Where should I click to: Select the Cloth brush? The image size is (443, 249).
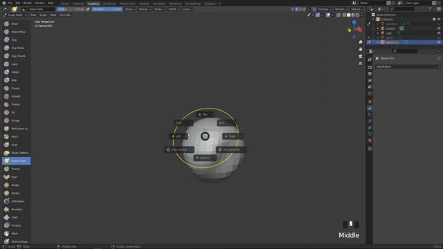click(x=16, y=217)
